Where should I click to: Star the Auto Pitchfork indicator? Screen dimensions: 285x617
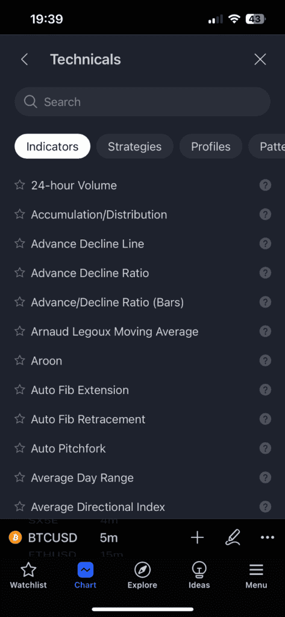(20, 448)
